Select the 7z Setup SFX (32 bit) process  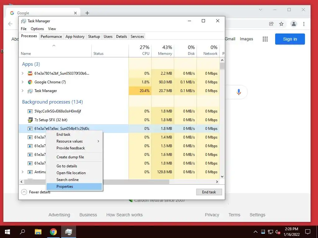coord(51,120)
